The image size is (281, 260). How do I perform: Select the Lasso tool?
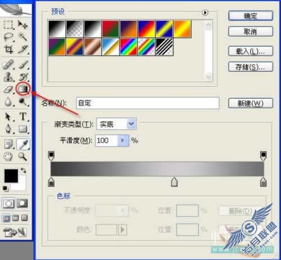tap(8, 37)
